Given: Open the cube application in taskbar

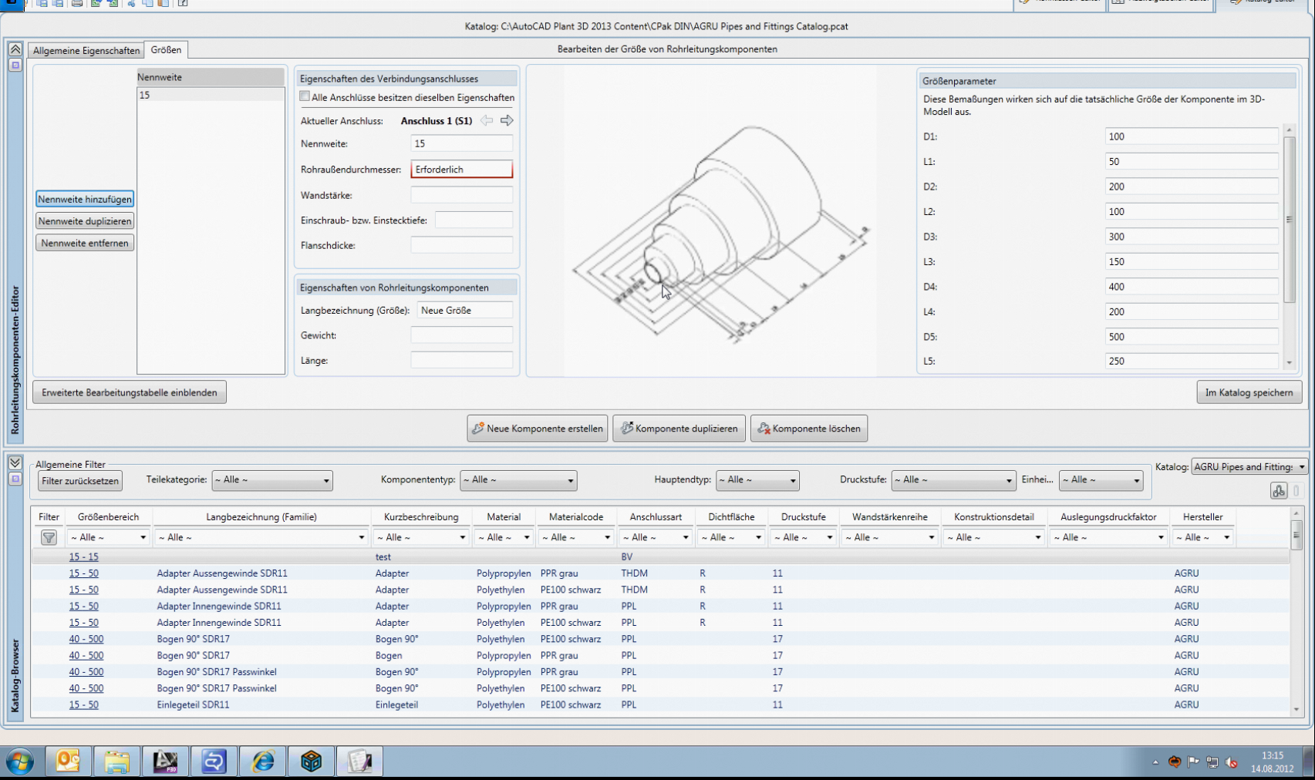Looking at the screenshot, I should [311, 762].
